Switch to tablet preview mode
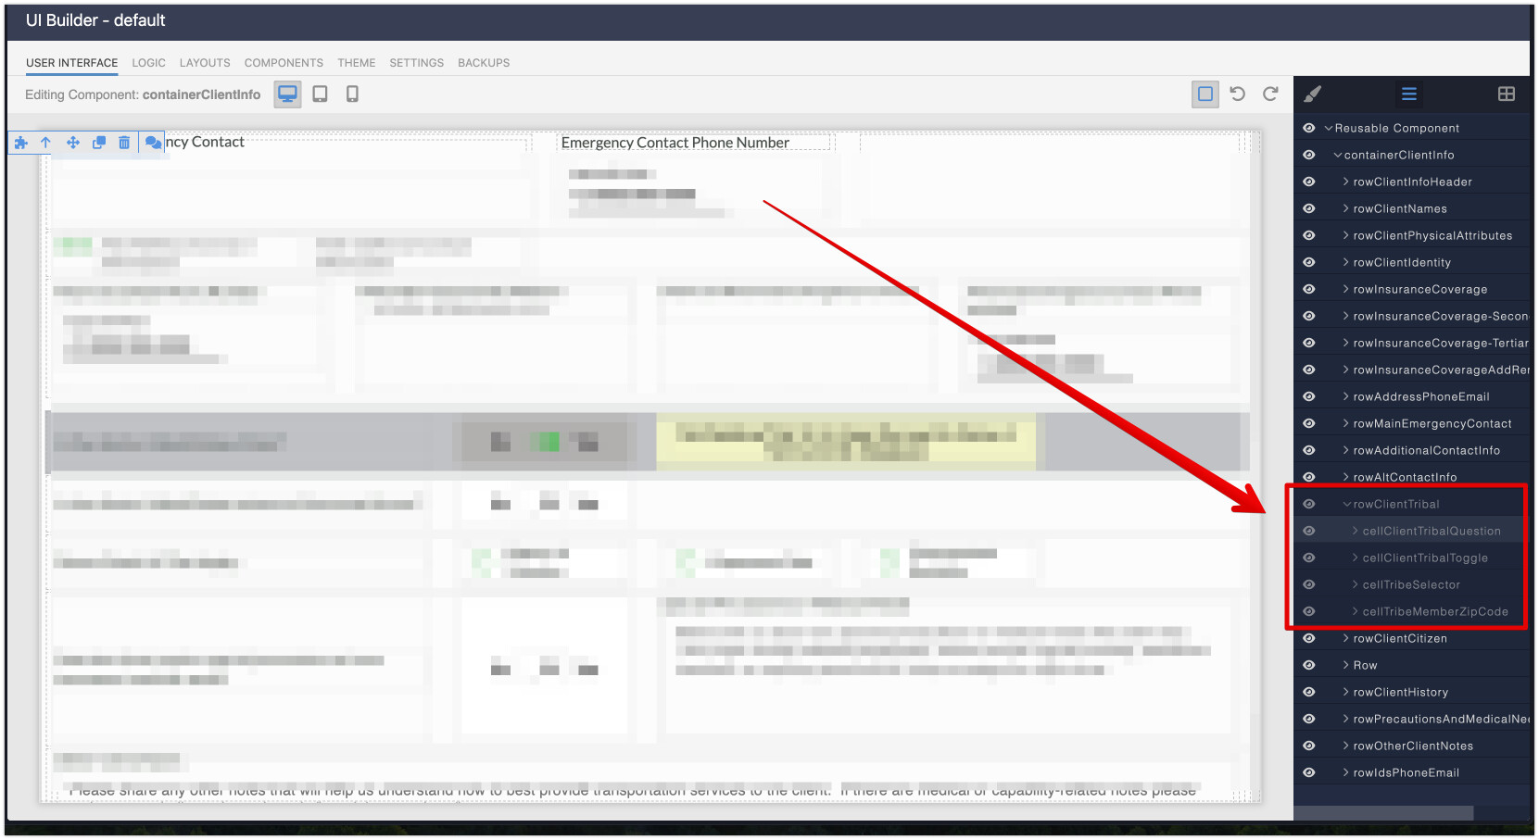The height and width of the screenshot is (840, 1539). (320, 94)
